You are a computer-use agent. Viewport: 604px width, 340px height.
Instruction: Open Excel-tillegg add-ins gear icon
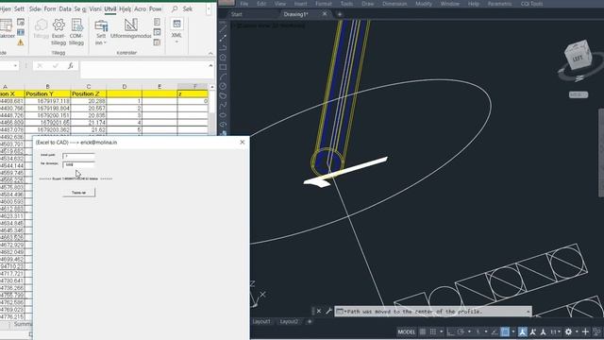pyautogui.click(x=59, y=31)
